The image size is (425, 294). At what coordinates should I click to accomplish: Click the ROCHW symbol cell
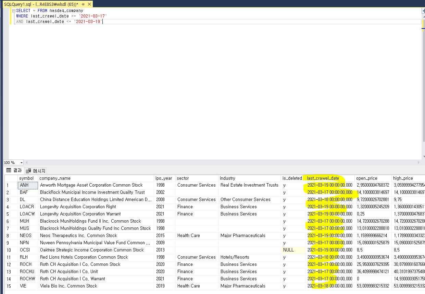click(x=28, y=279)
